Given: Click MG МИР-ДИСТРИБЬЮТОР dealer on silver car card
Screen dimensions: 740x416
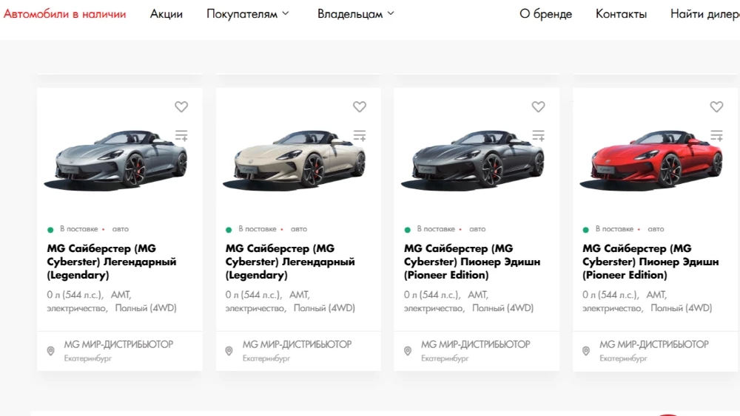Looking at the screenshot, I should click(118, 344).
